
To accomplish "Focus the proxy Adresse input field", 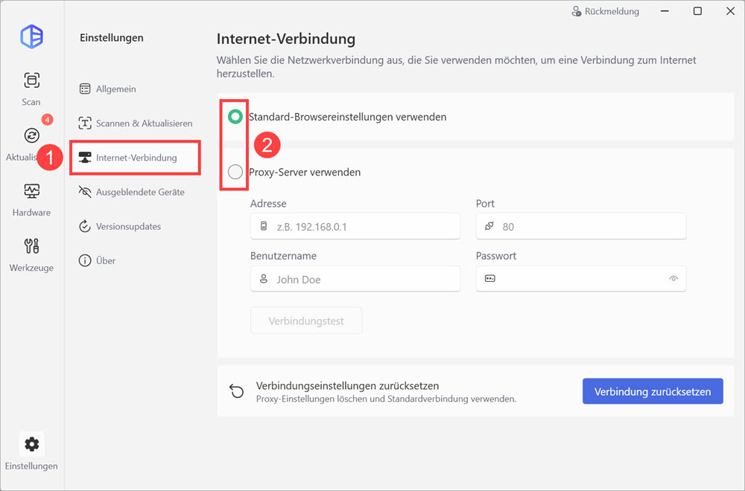I will [355, 227].
